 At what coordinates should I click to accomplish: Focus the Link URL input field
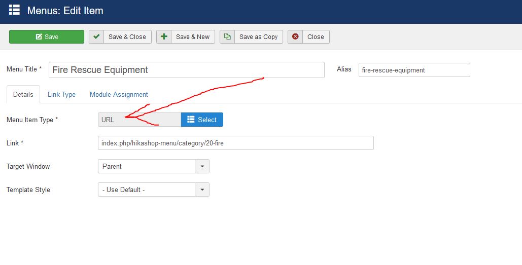tap(236, 143)
